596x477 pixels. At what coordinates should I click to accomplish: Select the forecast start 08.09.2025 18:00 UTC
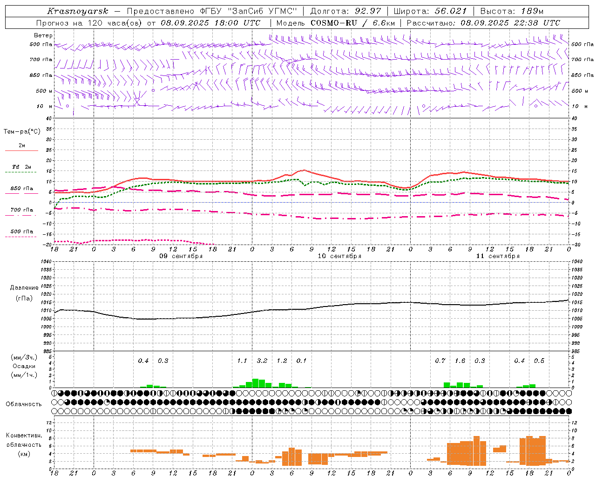[210, 23]
